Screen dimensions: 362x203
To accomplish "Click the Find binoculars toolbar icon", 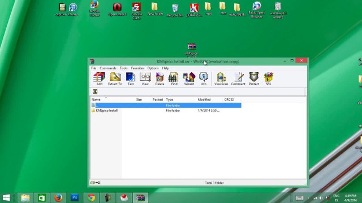I will 174,79.
